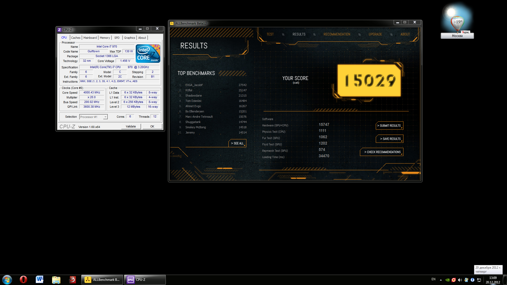507x285 pixels.
Task: Switch to CPU-Z taskbar button
Action: pos(145,280)
